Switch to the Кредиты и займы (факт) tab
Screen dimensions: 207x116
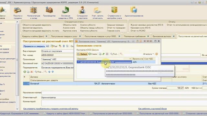pos(33,36)
